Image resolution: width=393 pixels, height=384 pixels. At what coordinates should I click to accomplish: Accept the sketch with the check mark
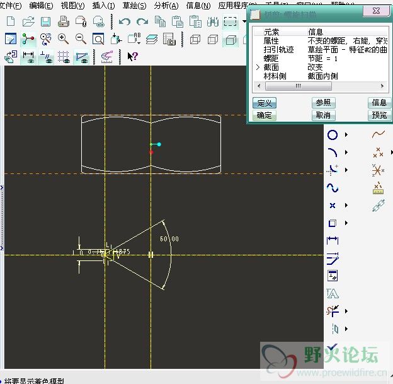tap(333, 347)
